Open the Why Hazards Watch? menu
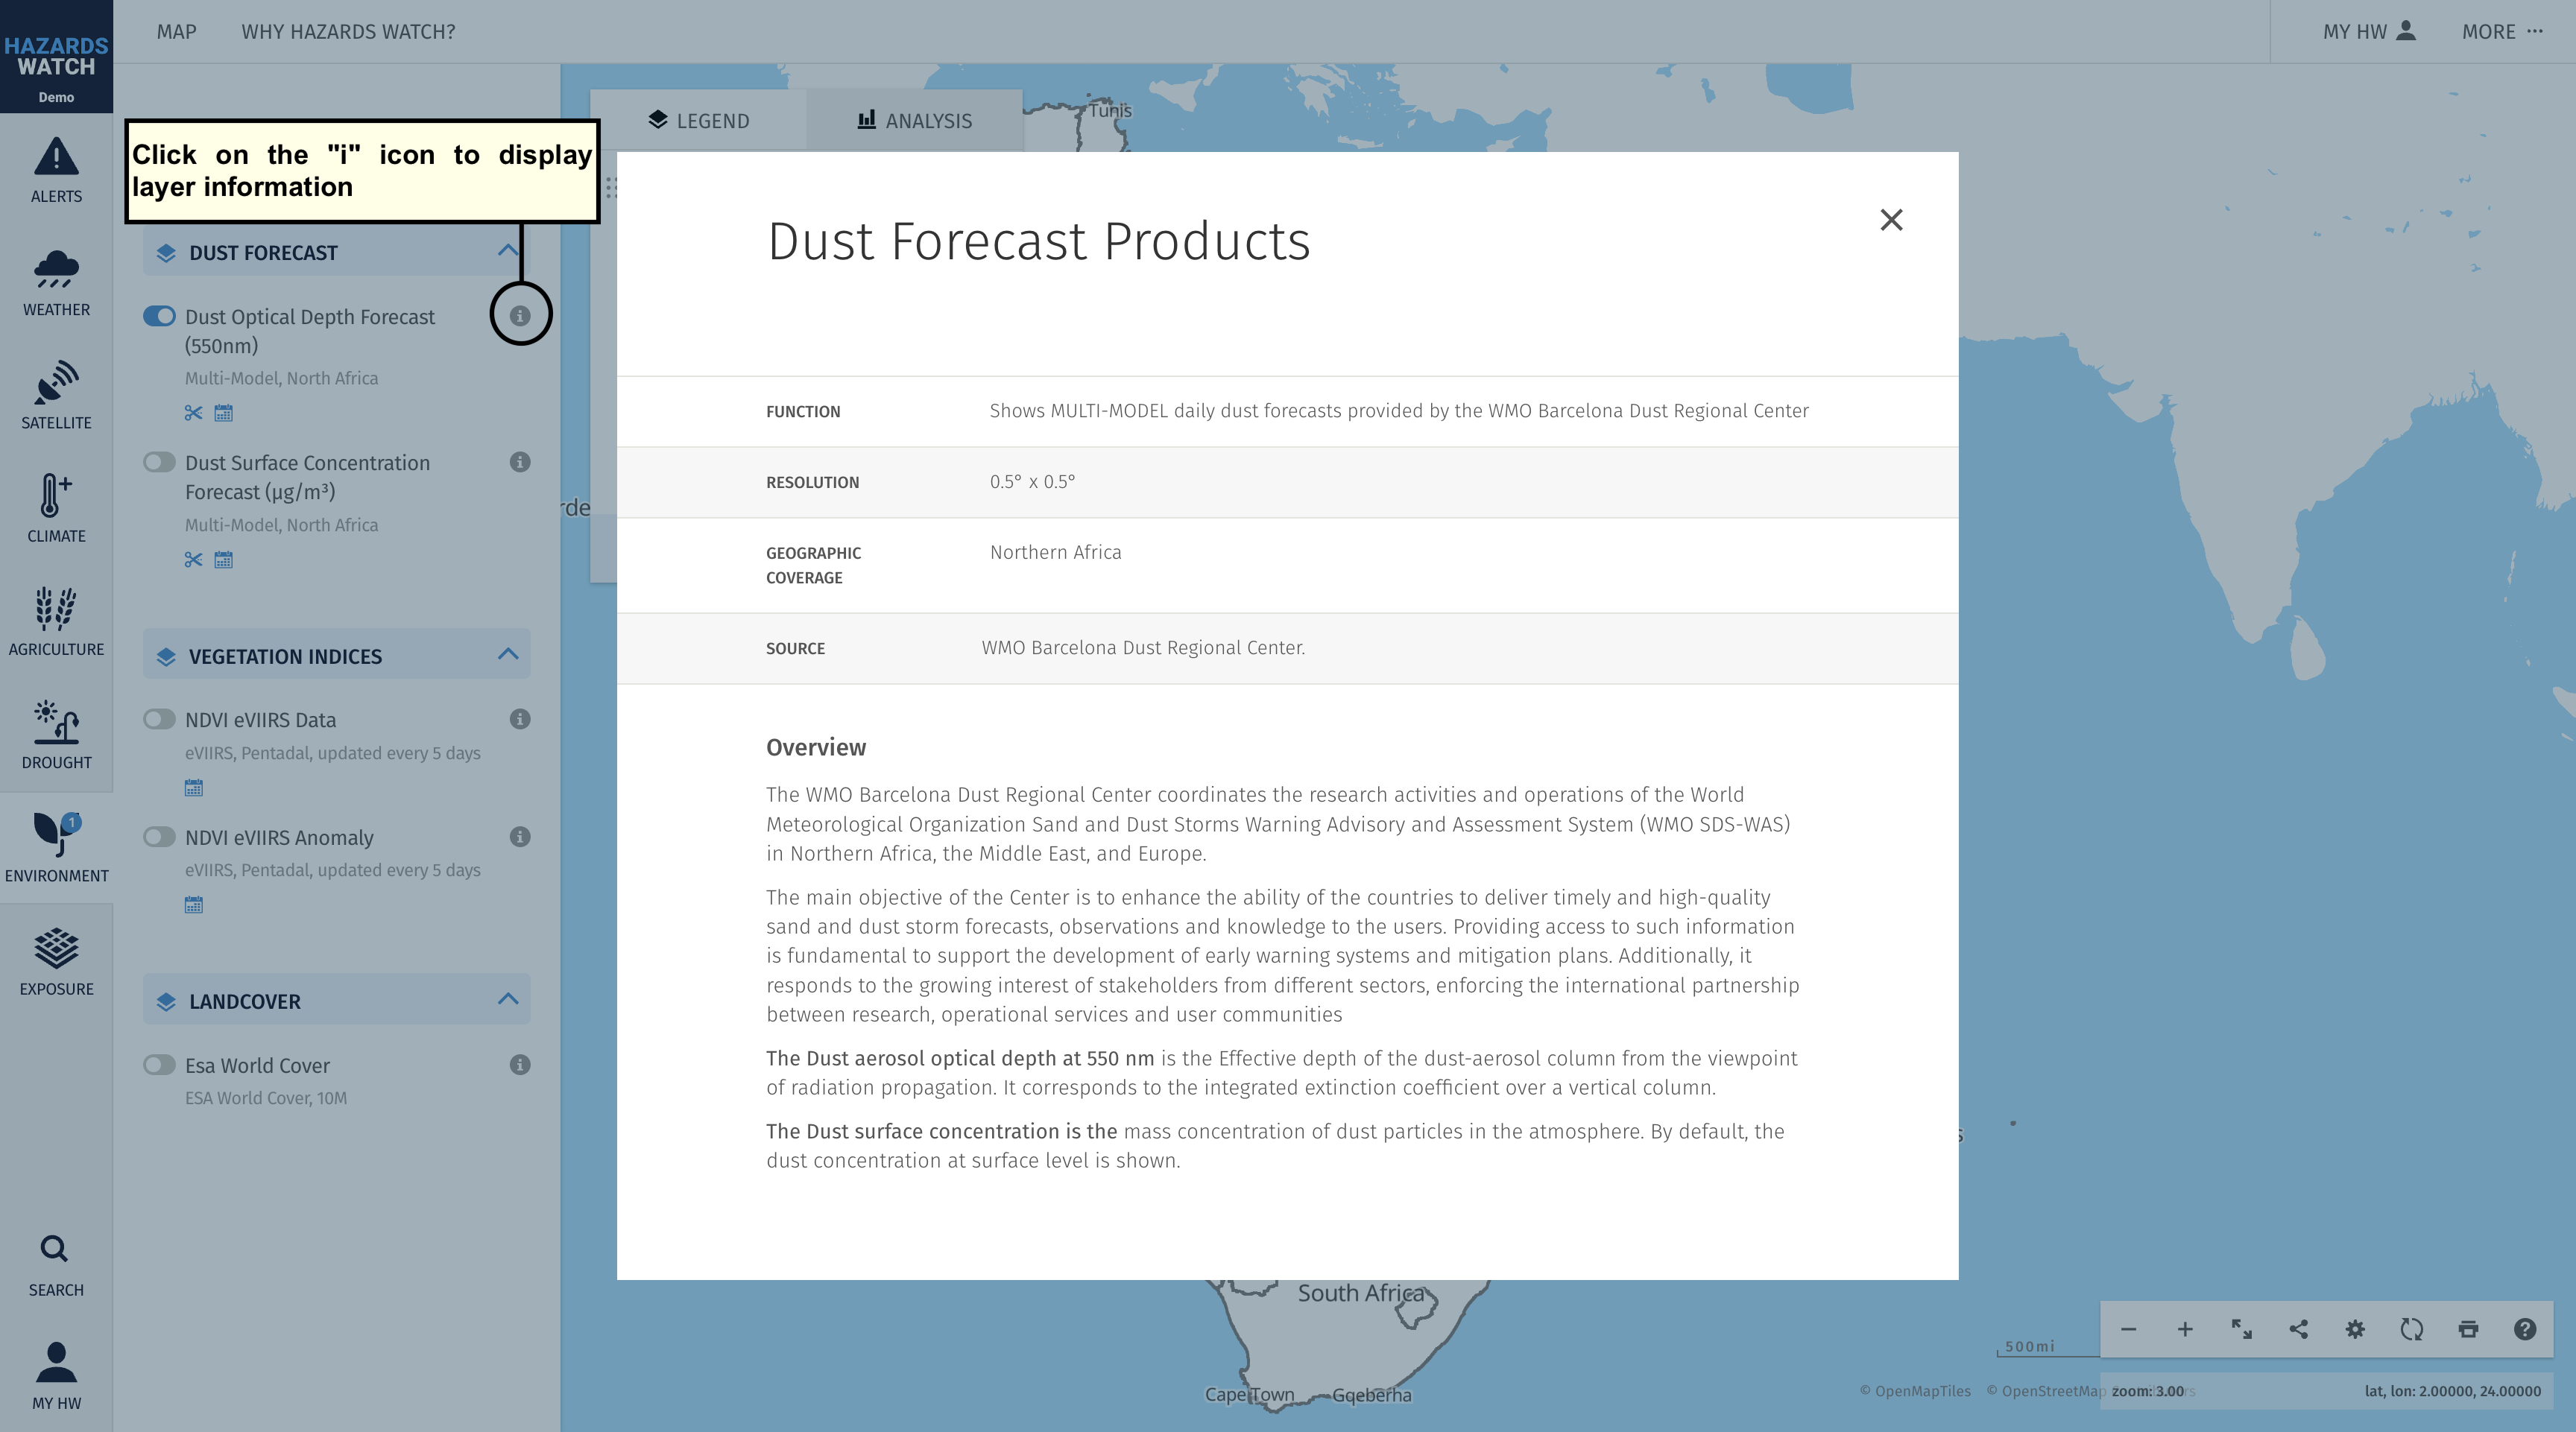 coord(348,32)
